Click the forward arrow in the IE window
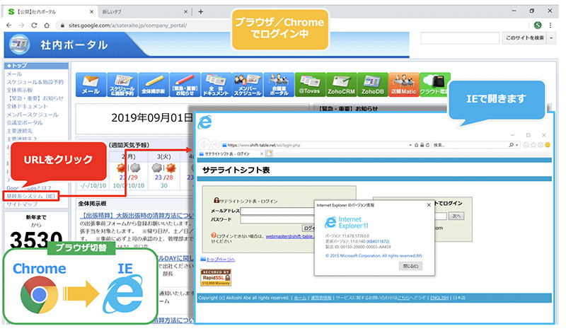Viewport: 566px width, 331px height. pos(215,144)
